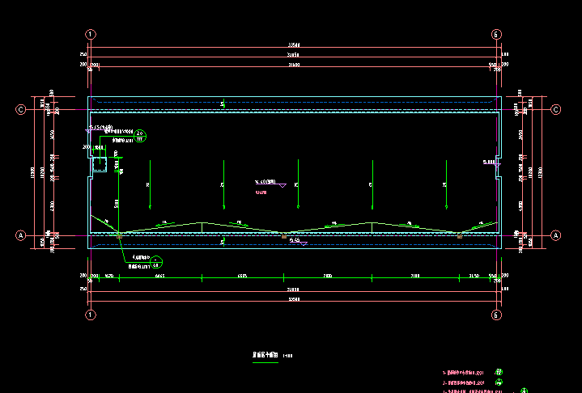
Task: Click the first pink legend note line
Action: 464,372
